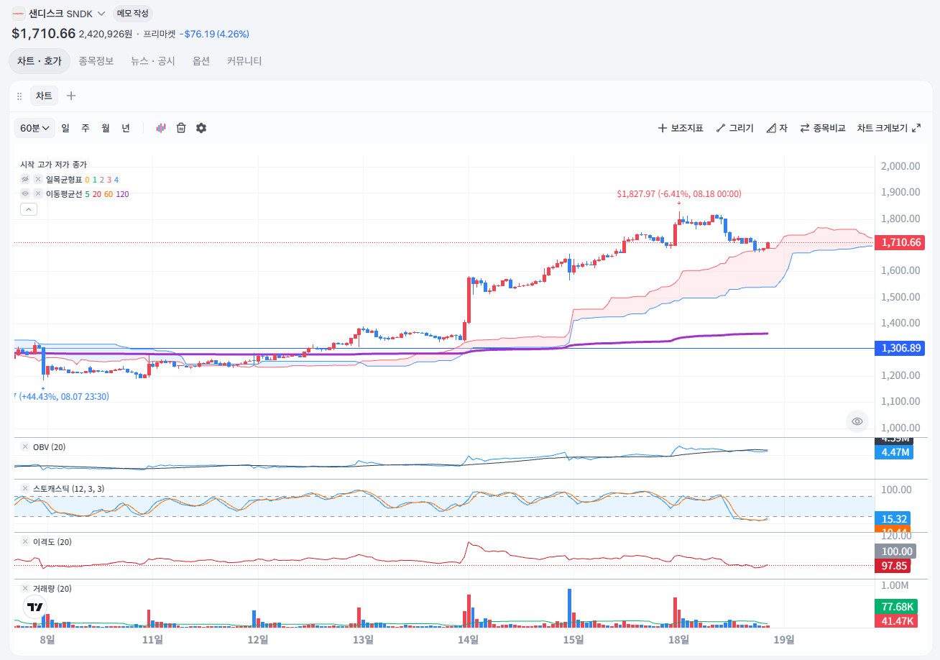Viewport: 940px width, 660px height.
Task: Click the trash delete icon in toolbar
Action: coord(181,128)
